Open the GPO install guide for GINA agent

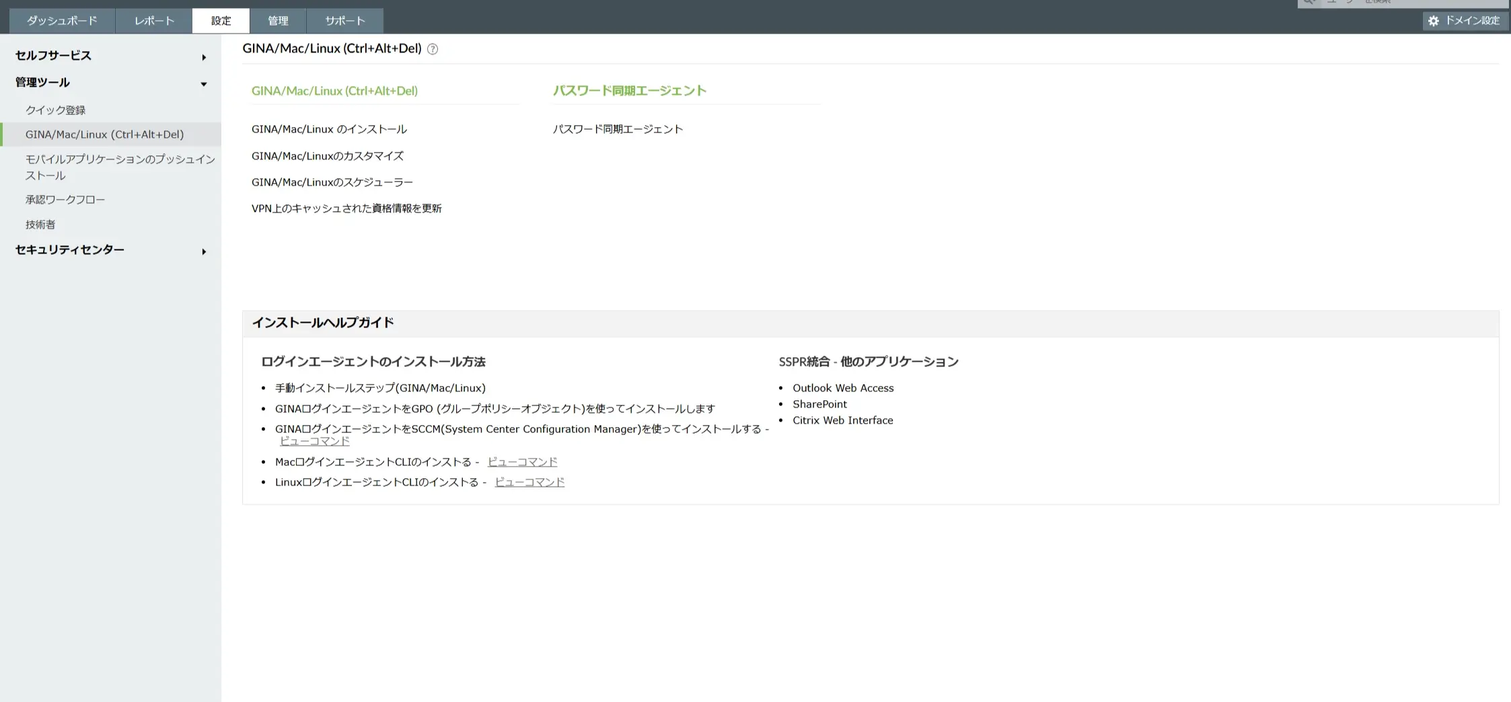coord(495,409)
